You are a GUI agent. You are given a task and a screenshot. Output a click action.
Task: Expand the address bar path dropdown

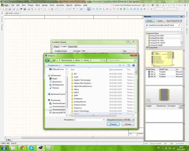pyautogui.click(x=101, y=60)
